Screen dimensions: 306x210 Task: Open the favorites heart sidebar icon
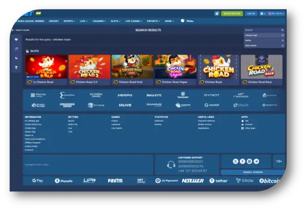click(x=16, y=39)
